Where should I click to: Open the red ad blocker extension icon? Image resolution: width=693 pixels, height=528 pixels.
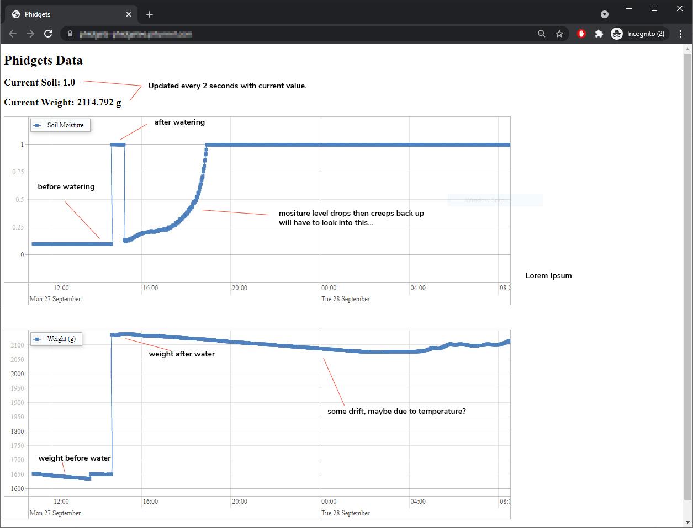[x=581, y=34]
